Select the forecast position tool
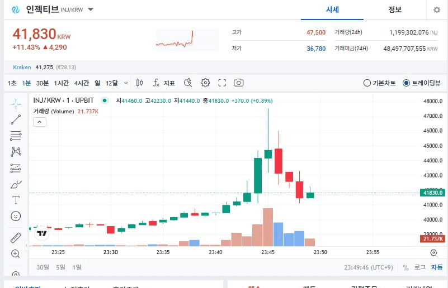 click(x=16, y=168)
